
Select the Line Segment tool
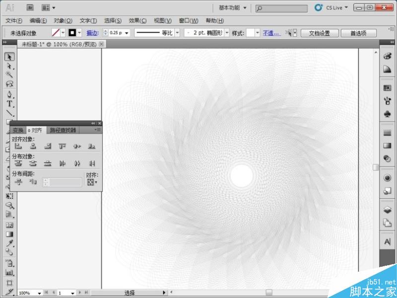[9, 113]
